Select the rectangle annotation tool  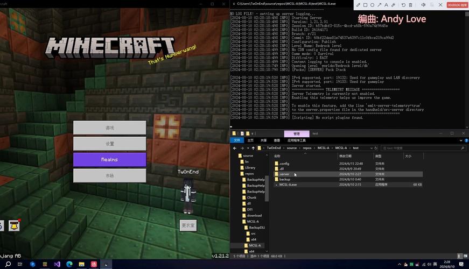(365, 5)
